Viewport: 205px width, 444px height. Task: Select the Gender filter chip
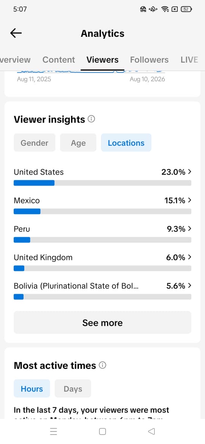(x=35, y=143)
